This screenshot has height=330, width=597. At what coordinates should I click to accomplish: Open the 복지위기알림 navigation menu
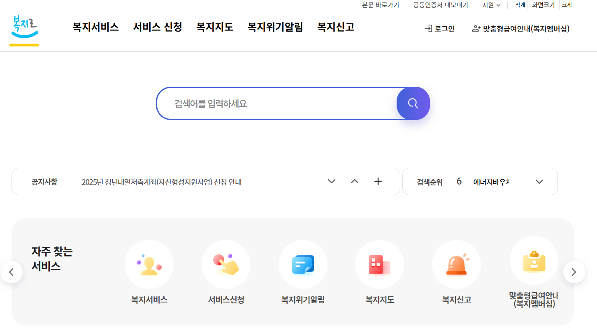click(x=275, y=27)
